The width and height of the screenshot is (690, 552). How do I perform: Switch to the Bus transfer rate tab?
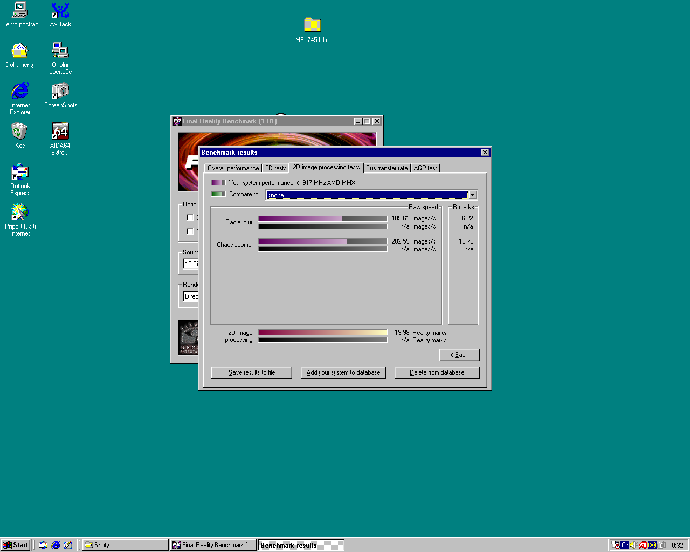387,168
